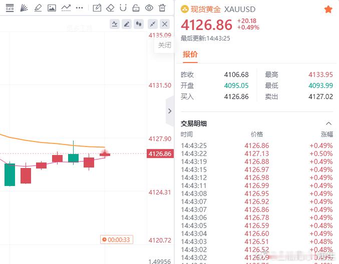Select the highlighter marker tool

coord(38,8)
